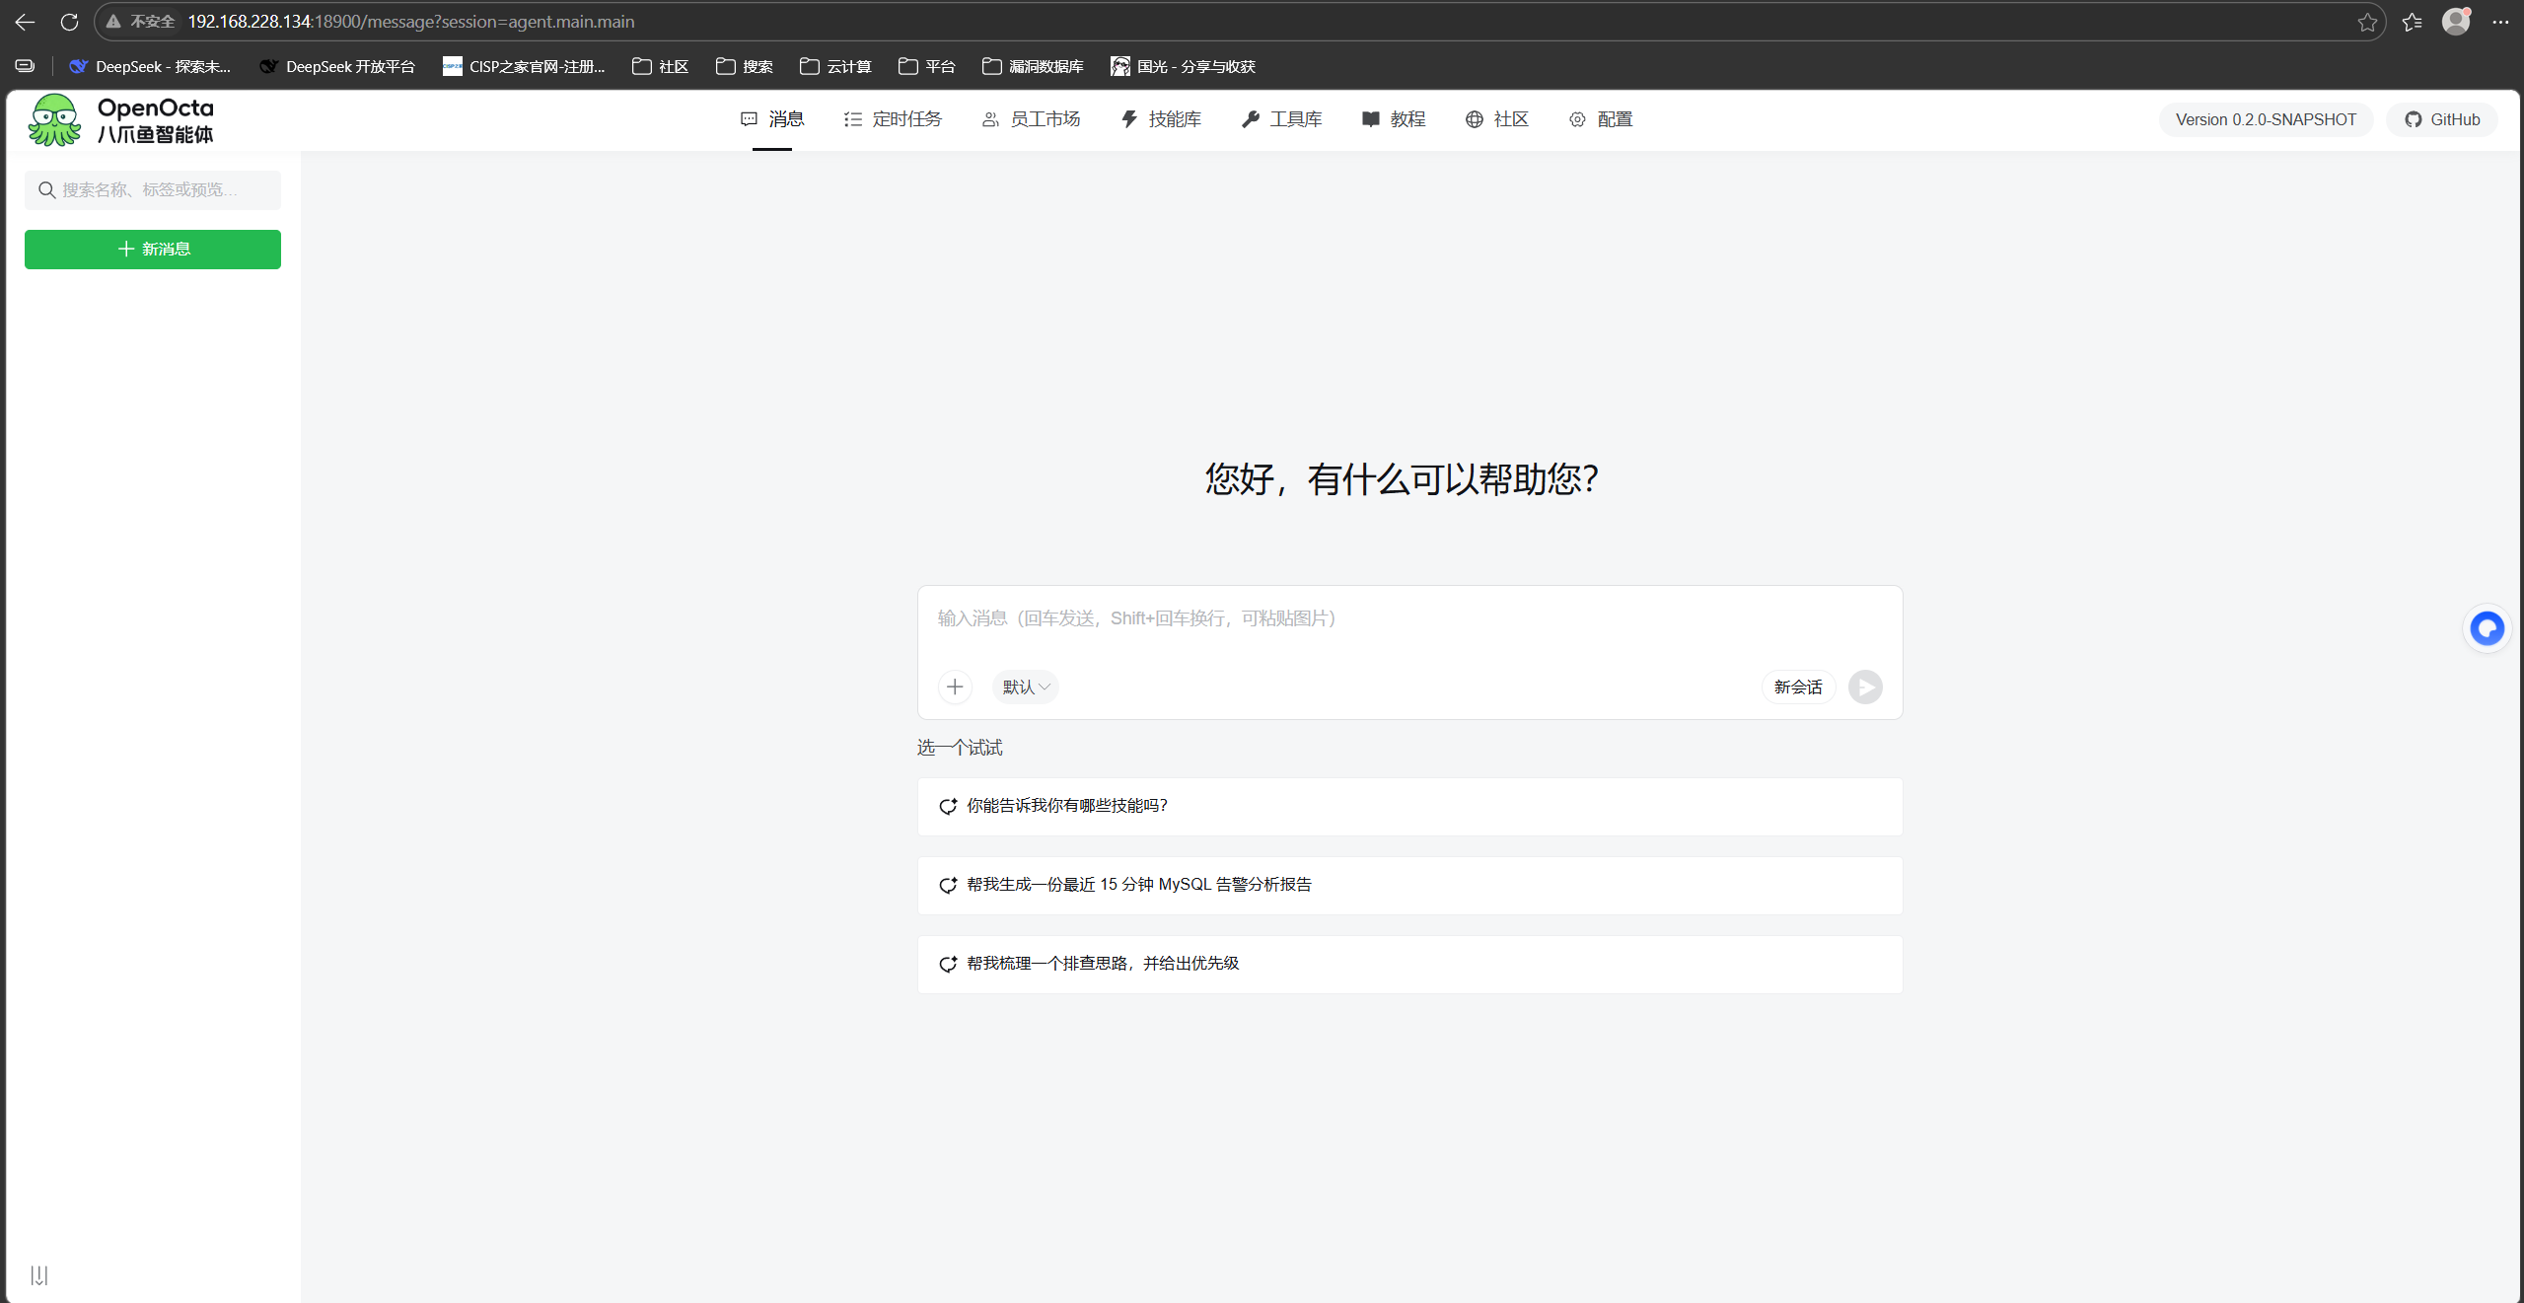Open the 社区 bookmark folder
The image size is (2524, 1303).
click(x=661, y=66)
